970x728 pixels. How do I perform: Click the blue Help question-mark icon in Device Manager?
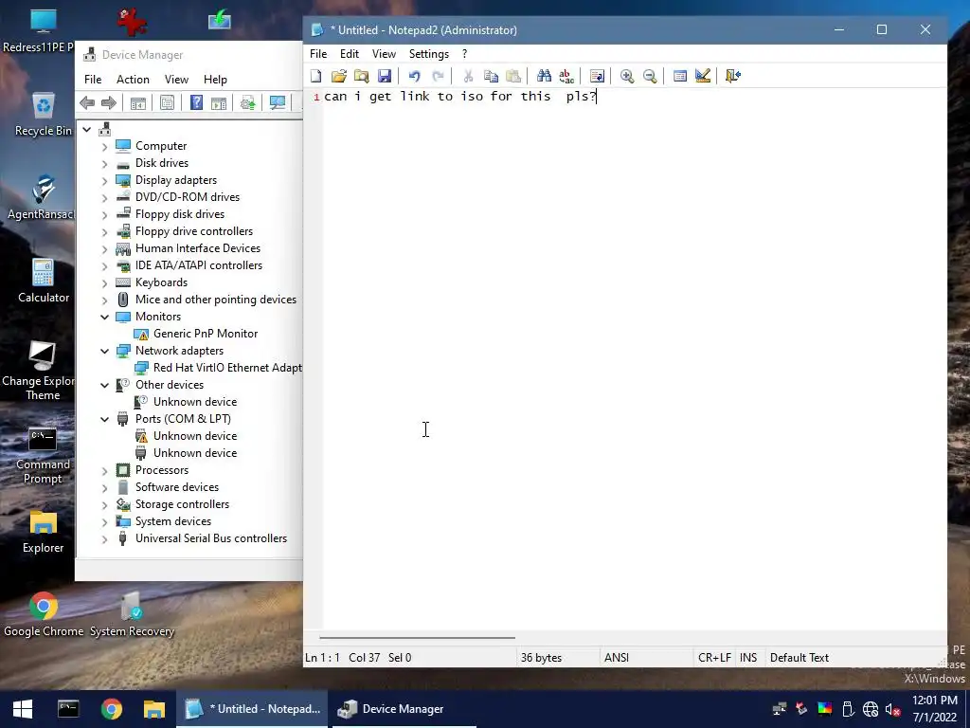pyautogui.click(x=196, y=102)
